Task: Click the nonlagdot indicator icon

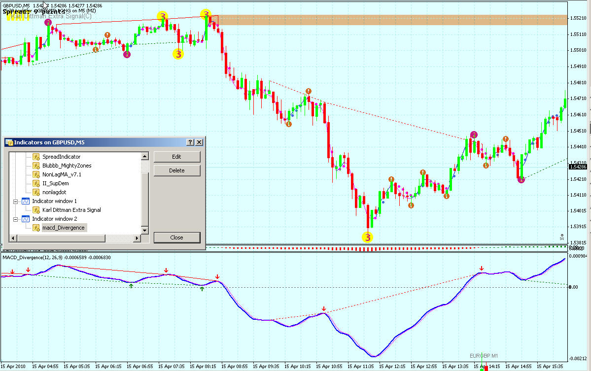Action: pos(36,192)
